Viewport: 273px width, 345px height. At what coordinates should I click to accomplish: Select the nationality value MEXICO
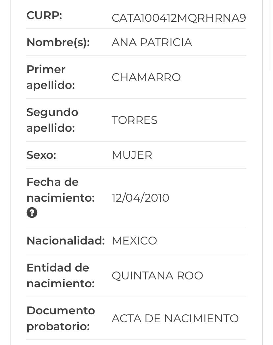click(134, 241)
